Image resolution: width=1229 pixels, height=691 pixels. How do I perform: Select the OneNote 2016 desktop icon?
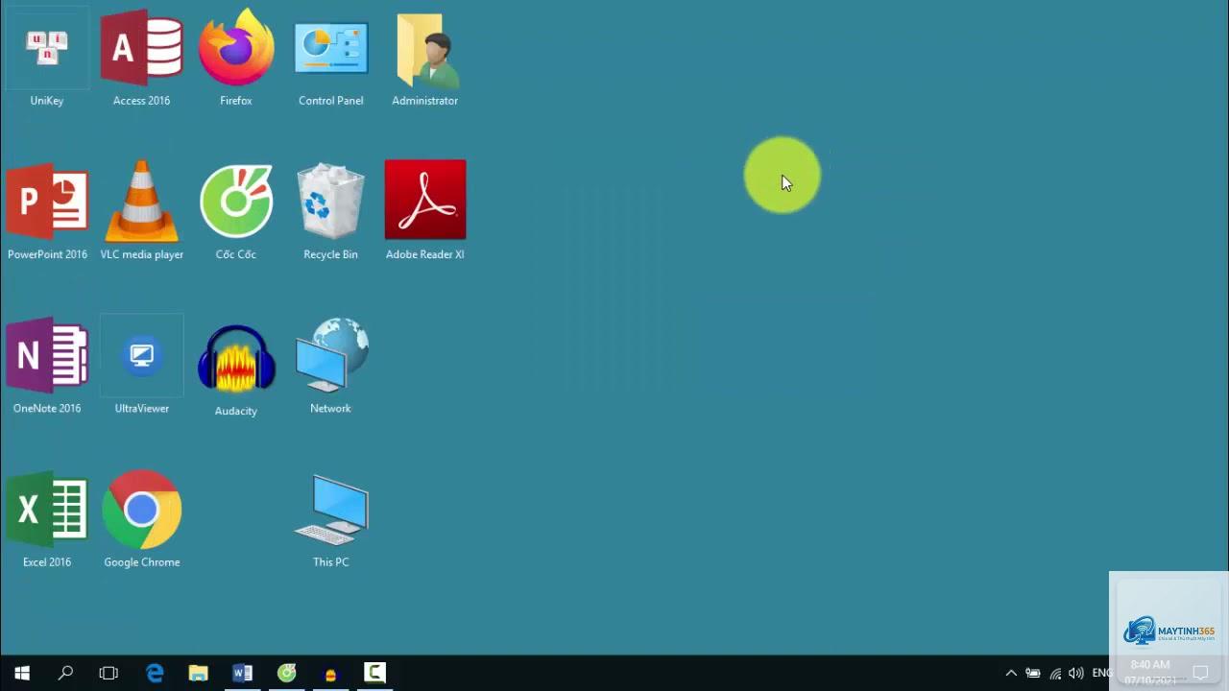[47, 367]
